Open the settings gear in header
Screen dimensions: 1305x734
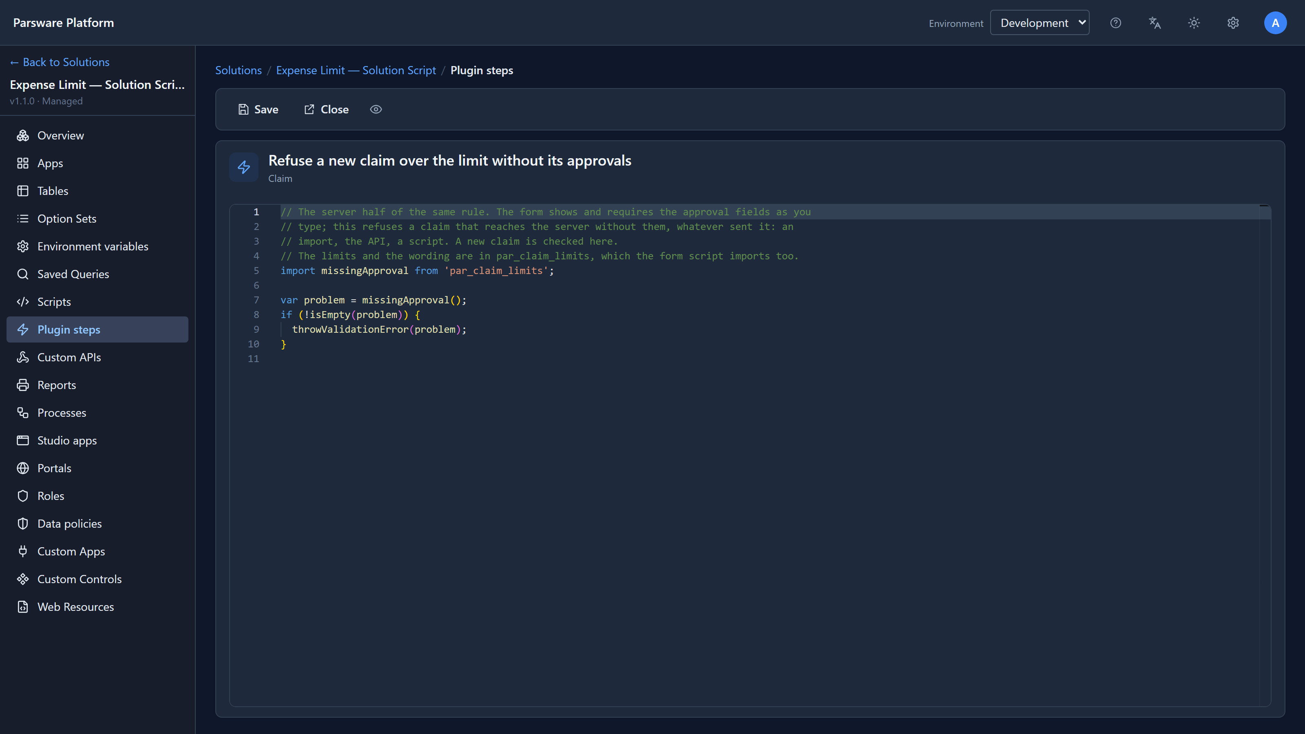click(x=1233, y=23)
